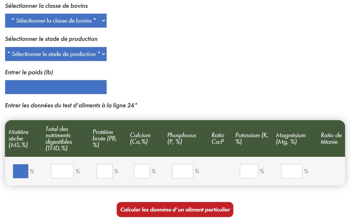Click the weight (lb) input field
The height and width of the screenshot is (221, 350).
(56, 87)
